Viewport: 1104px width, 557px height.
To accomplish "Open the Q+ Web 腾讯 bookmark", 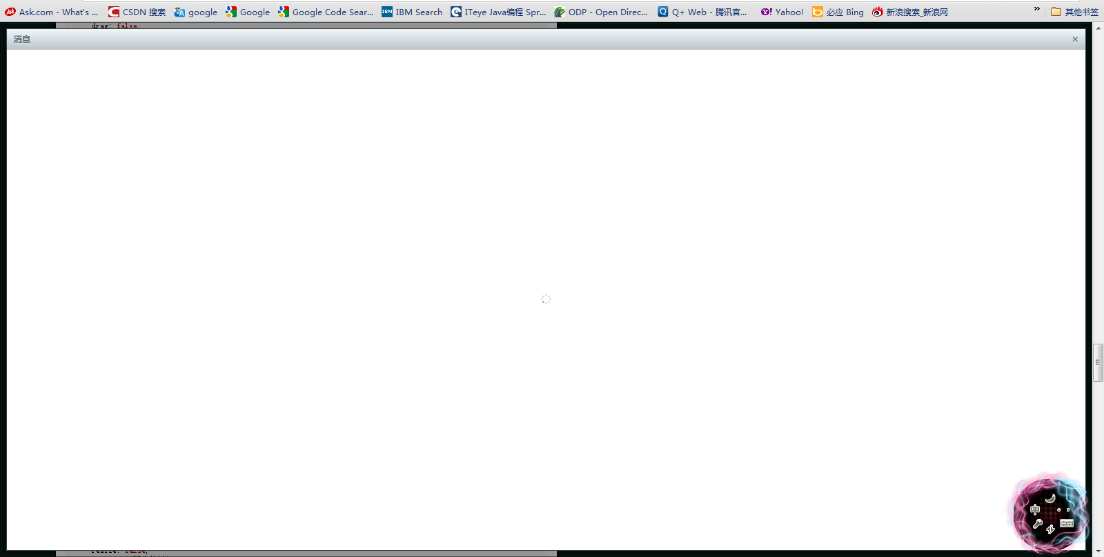I will pos(702,12).
